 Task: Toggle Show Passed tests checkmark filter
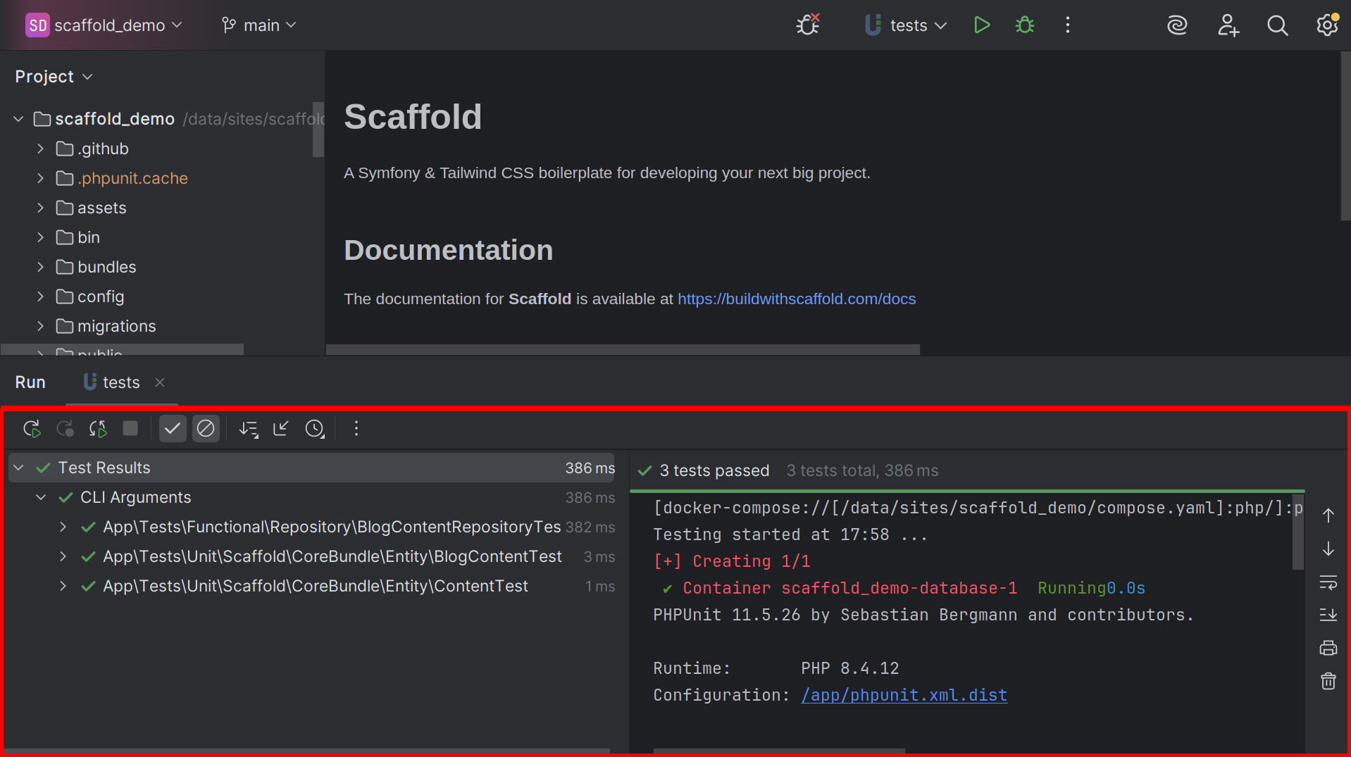pyautogui.click(x=173, y=429)
